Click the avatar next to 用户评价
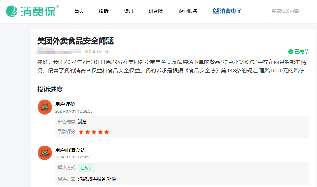This screenshot has width=317, height=187. coord(45,107)
